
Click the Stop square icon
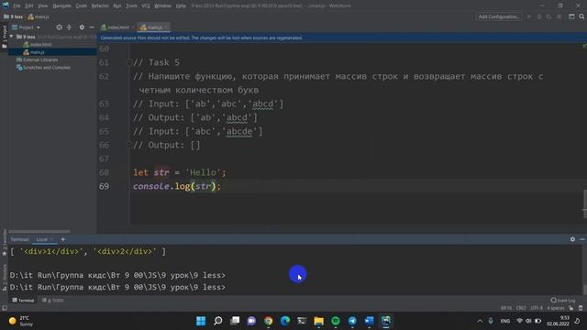[559, 16]
